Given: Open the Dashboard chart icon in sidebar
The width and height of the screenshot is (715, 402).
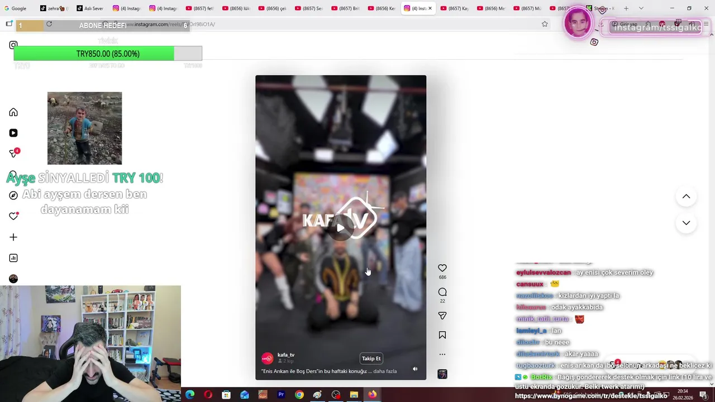Looking at the screenshot, I should [13, 258].
